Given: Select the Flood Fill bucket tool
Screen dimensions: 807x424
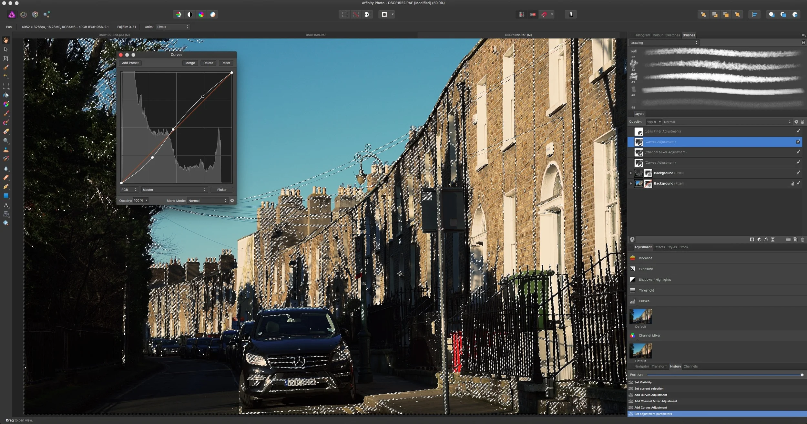Looking at the screenshot, I should [6, 95].
